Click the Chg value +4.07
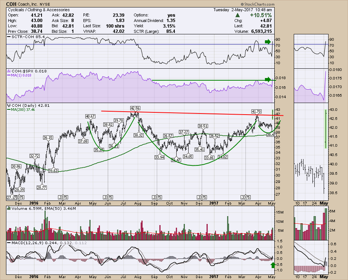The width and height of the screenshot is (348, 280). 266,21
